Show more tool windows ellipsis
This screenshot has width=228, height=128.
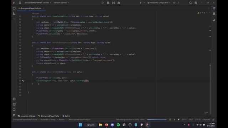[14, 19]
